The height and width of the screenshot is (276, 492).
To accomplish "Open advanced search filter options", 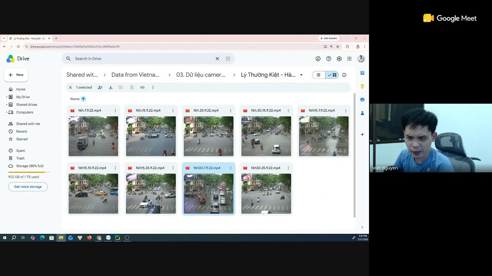I will [228, 59].
